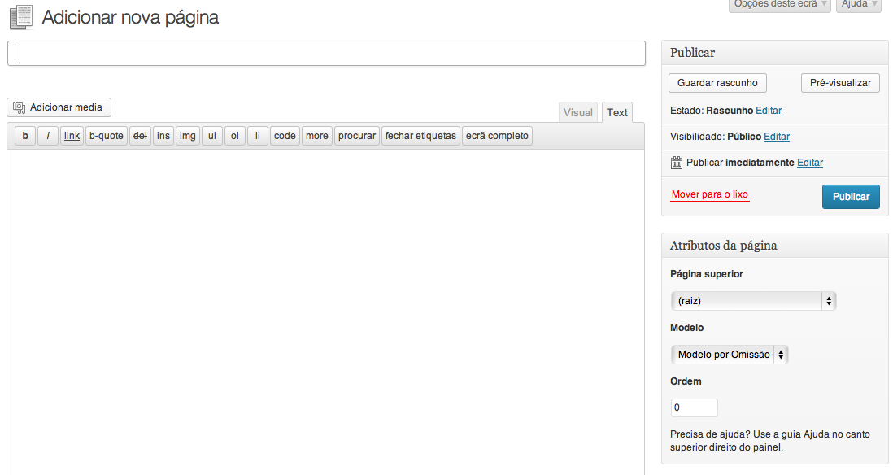Insert a link with the 'link' quicktag
The width and height of the screenshot is (893, 475).
(72, 136)
